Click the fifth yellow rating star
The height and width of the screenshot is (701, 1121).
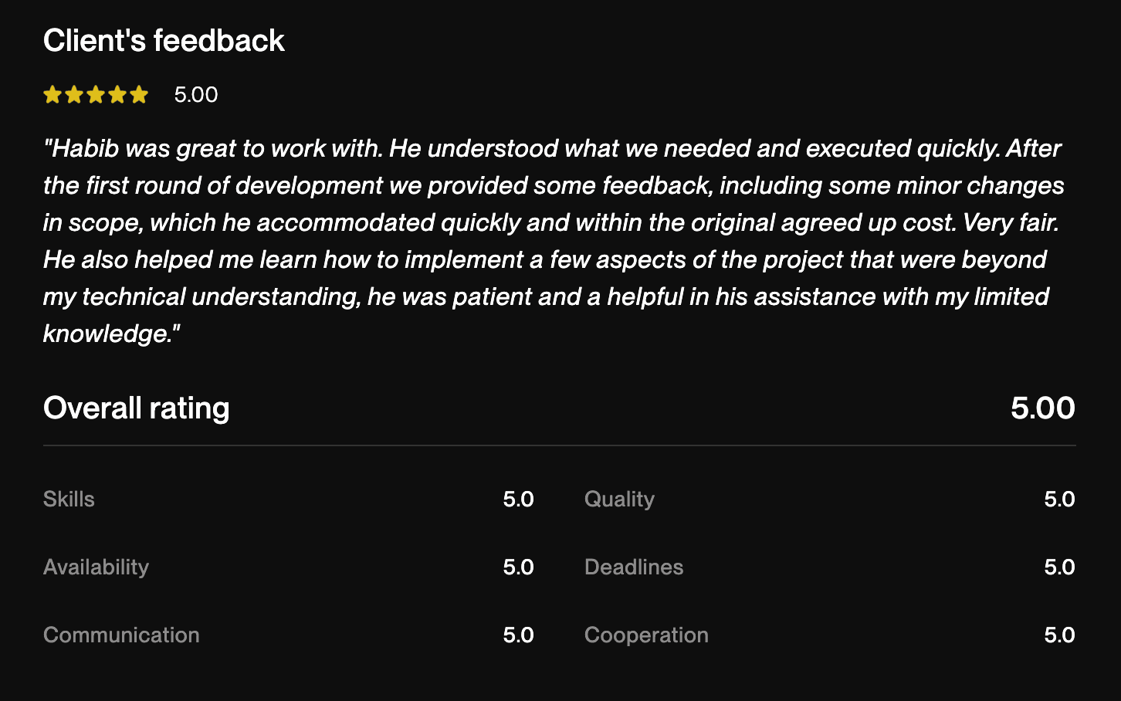pyautogui.click(x=139, y=95)
